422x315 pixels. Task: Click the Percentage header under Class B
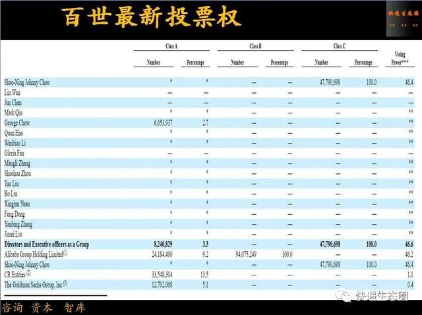pyautogui.click(x=280, y=63)
